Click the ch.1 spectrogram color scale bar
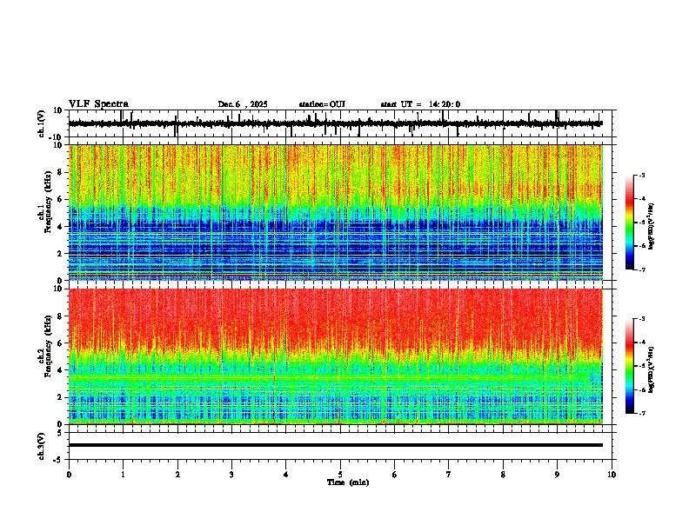Image resolution: width=689 pixels, height=532 pixels. pos(629,223)
